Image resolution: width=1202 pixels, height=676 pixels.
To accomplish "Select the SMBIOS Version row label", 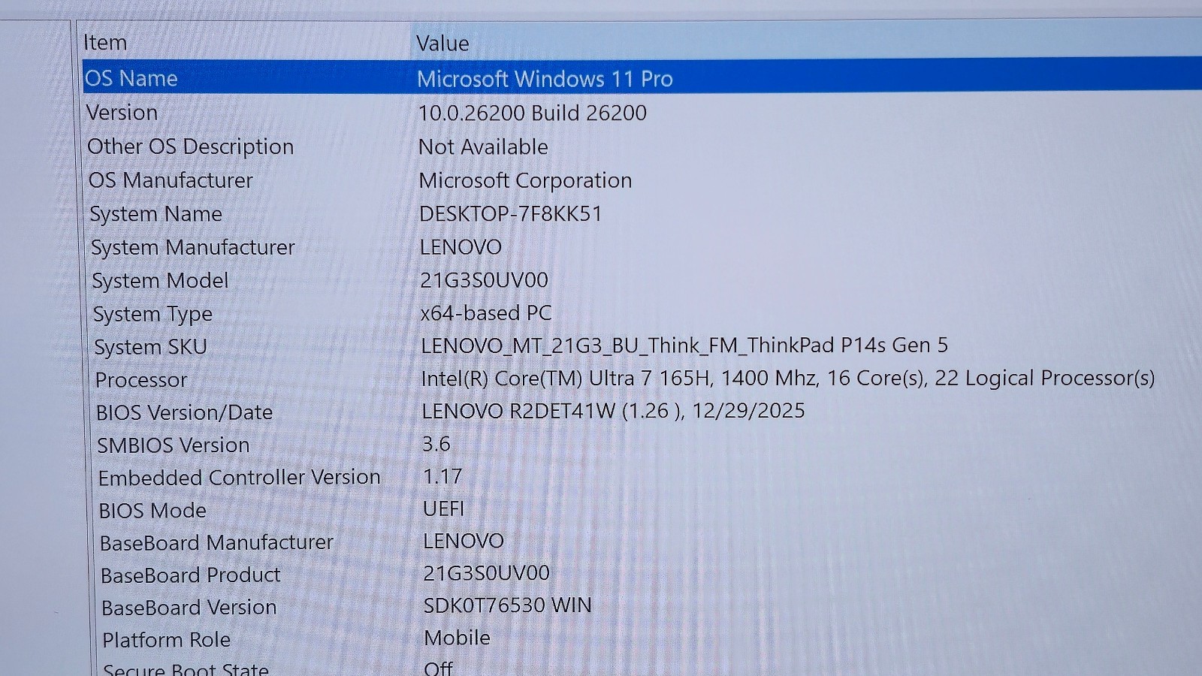I will 174,445.
